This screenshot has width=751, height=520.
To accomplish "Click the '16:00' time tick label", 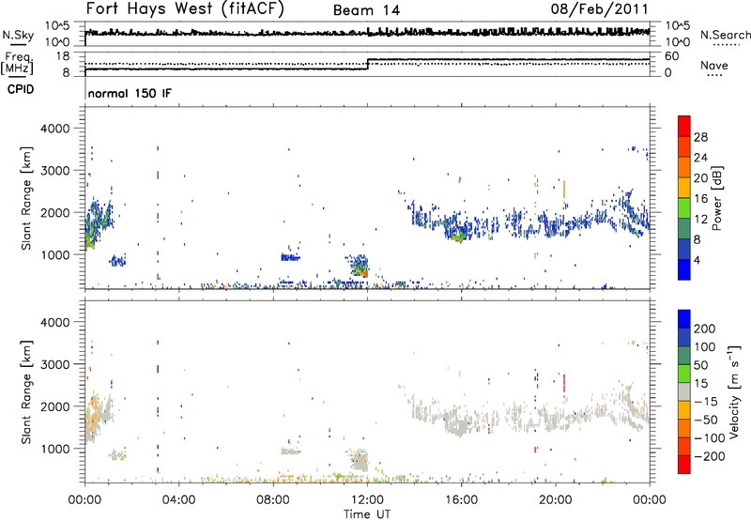I will tap(461, 500).
